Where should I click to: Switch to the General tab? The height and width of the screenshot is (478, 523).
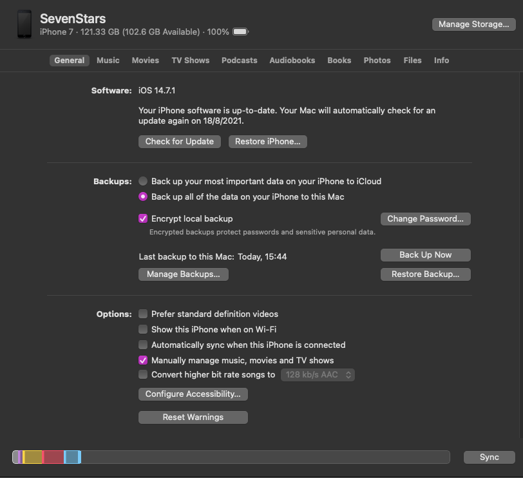tap(70, 61)
